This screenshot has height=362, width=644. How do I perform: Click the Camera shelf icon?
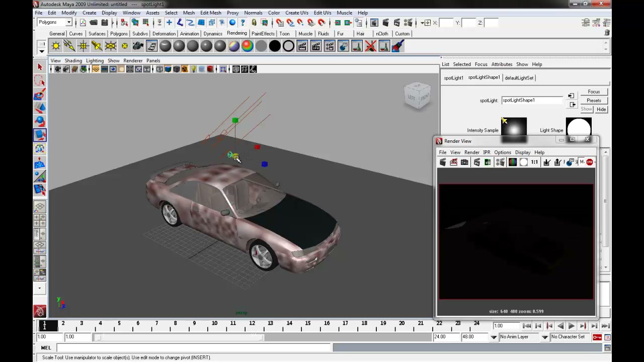pyautogui.click(x=138, y=46)
